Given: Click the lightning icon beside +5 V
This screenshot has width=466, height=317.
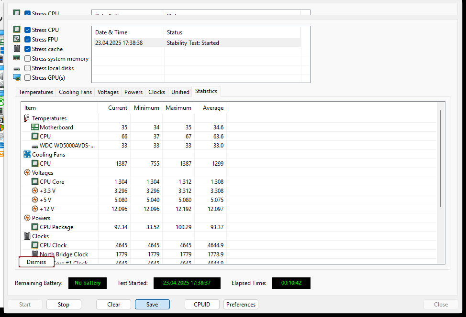Looking at the screenshot, I should point(35,200).
